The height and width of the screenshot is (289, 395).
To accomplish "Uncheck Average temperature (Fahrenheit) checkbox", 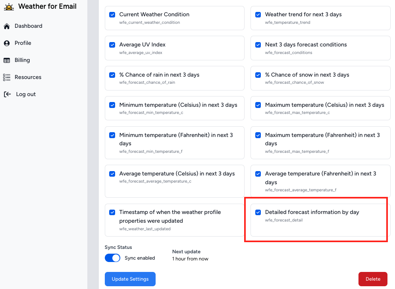I will [x=258, y=174].
